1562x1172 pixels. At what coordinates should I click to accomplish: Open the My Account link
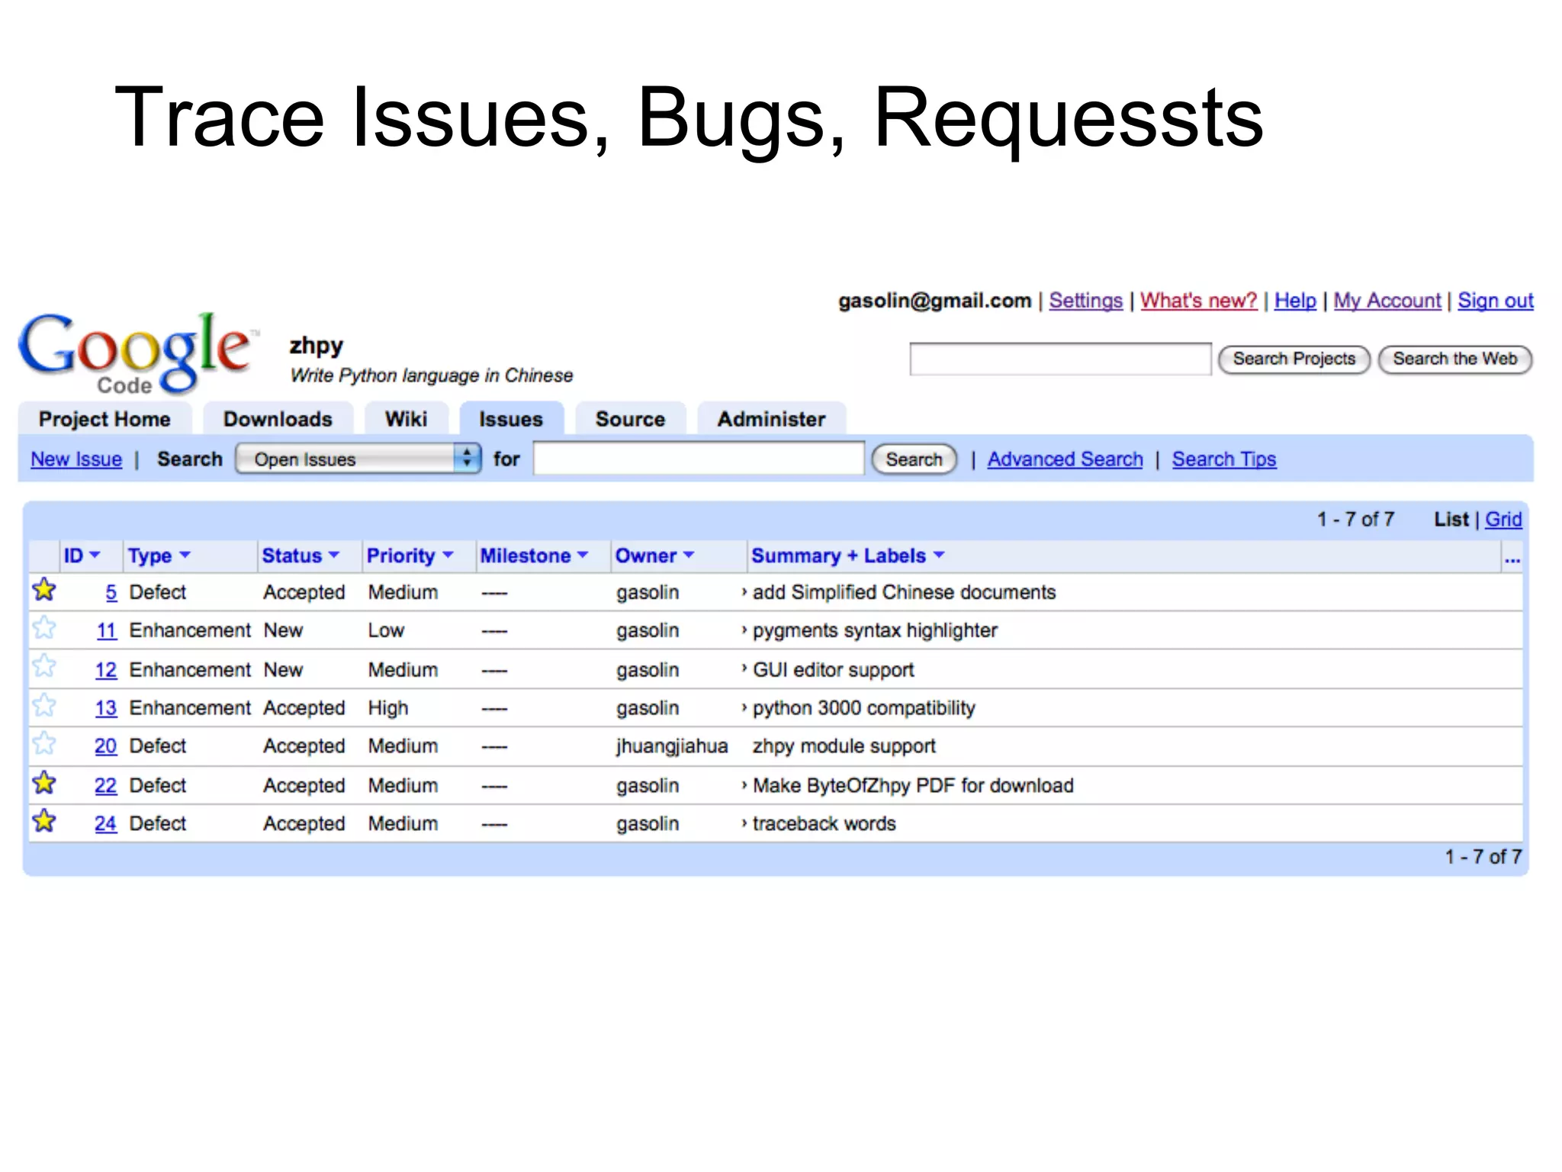(x=1387, y=301)
